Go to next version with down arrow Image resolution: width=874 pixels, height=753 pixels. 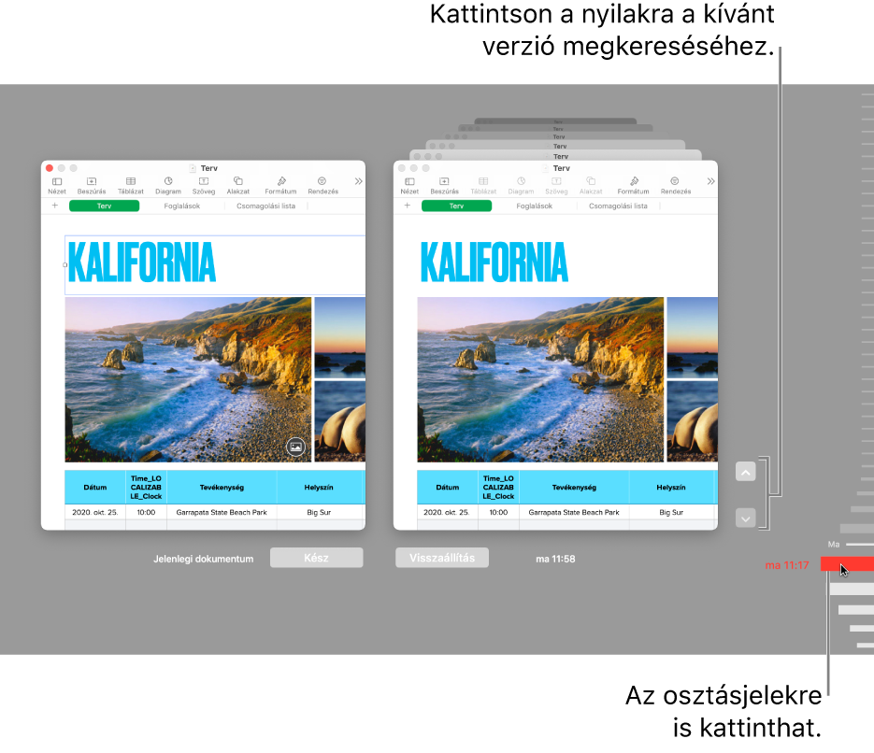tap(745, 519)
